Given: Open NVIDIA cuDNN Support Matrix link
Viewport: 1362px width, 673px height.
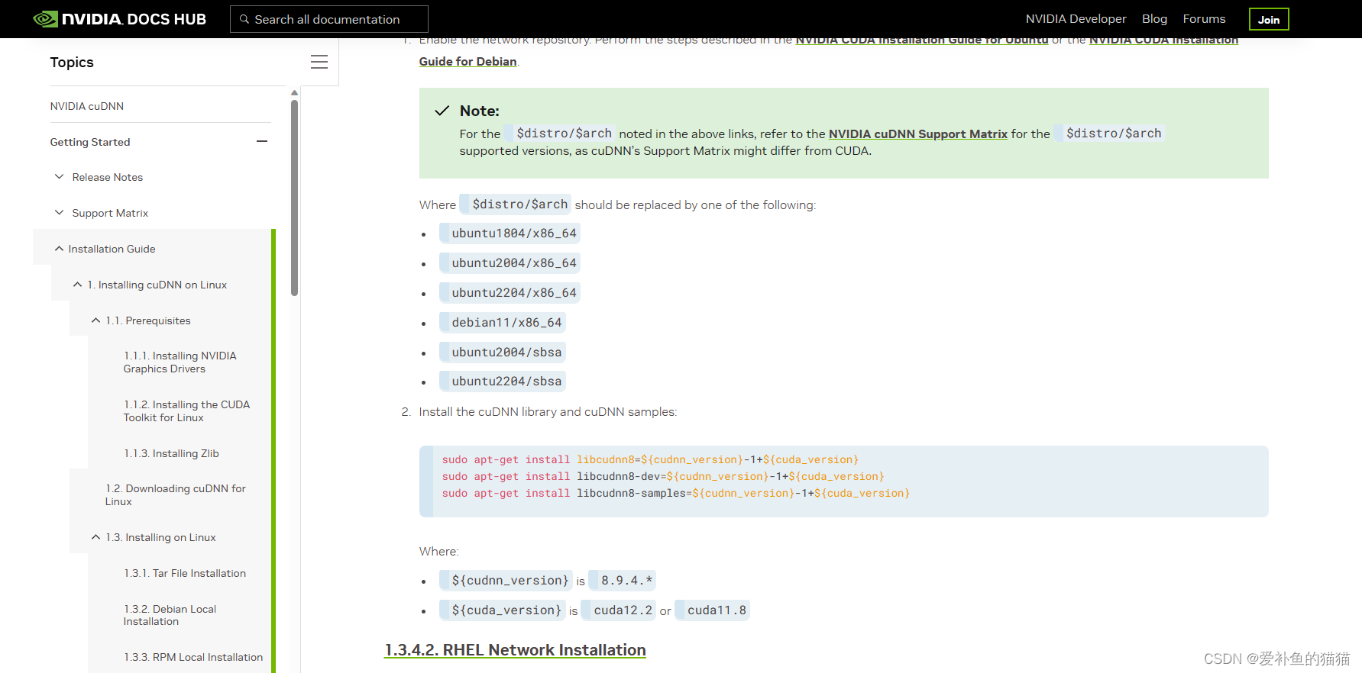Looking at the screenshot, I should pos(918,134).
